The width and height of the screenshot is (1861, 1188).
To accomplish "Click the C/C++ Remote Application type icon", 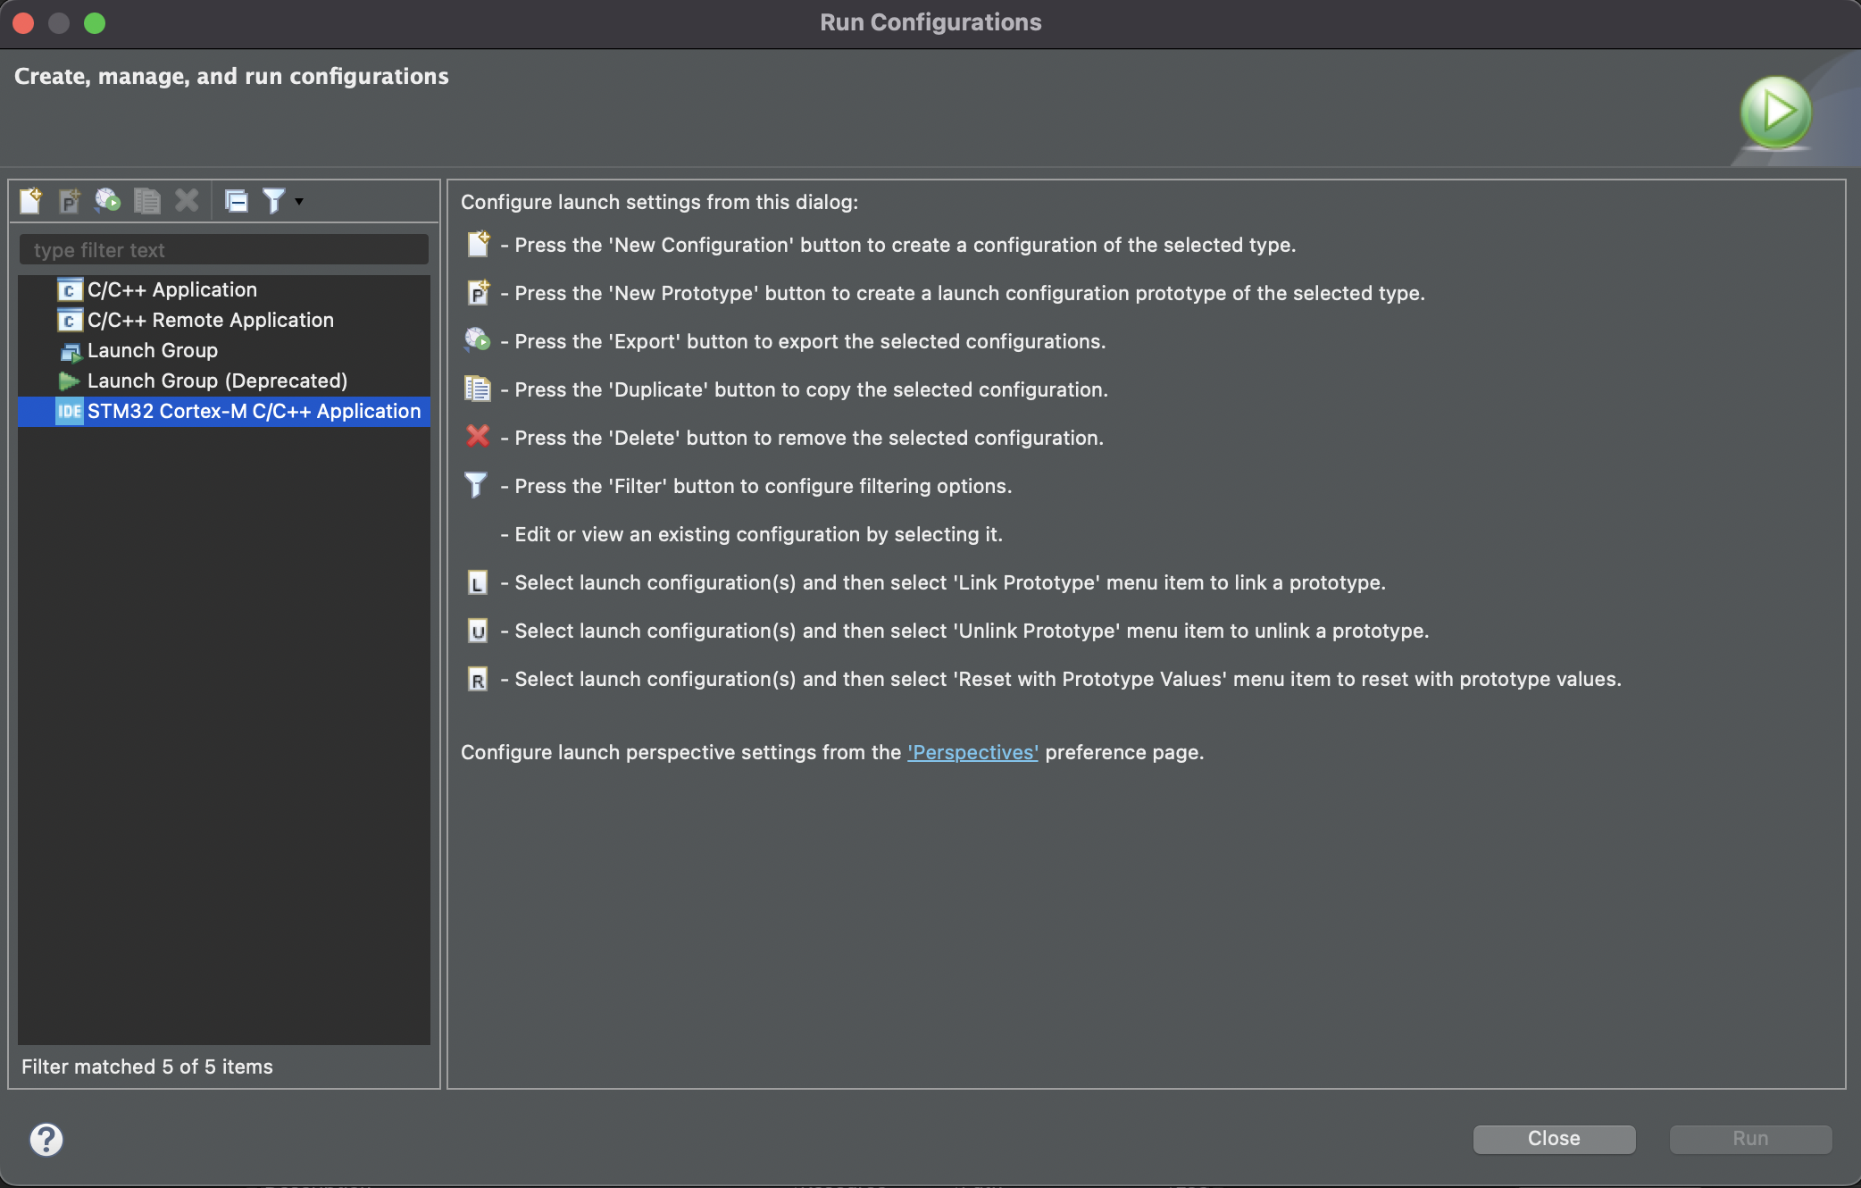I will point(70,321).
